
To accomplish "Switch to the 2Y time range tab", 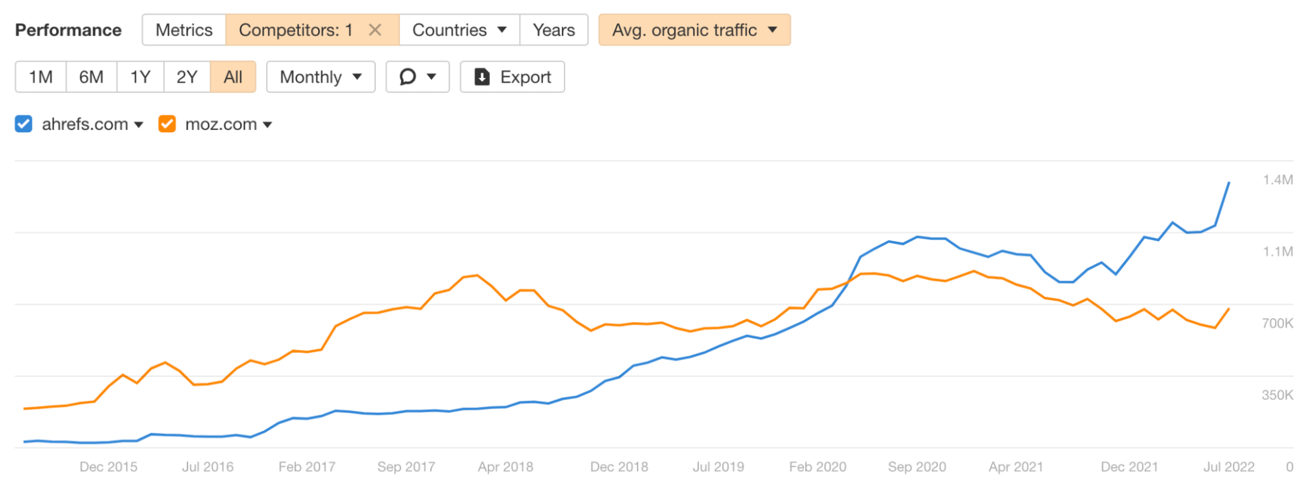I will click(x=186, y=77).
